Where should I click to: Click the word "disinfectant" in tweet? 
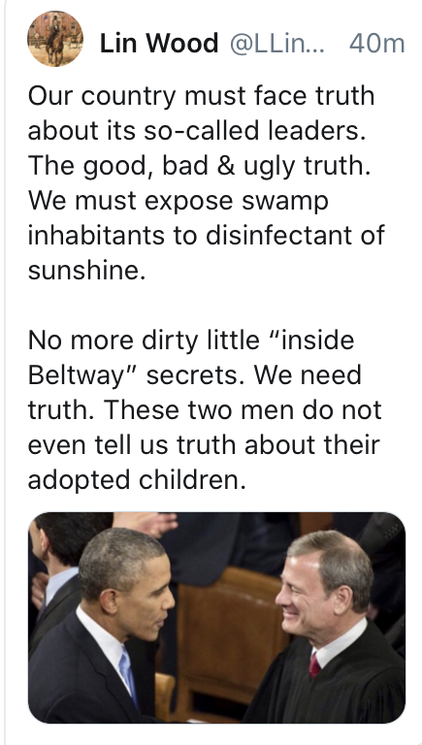coord(274,235)
